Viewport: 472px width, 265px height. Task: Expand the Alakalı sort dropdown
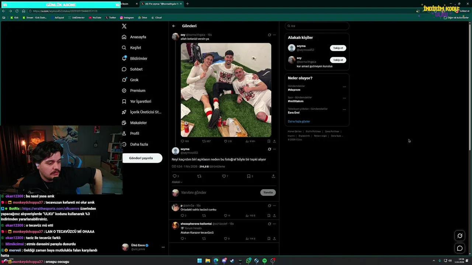point(177,182)
